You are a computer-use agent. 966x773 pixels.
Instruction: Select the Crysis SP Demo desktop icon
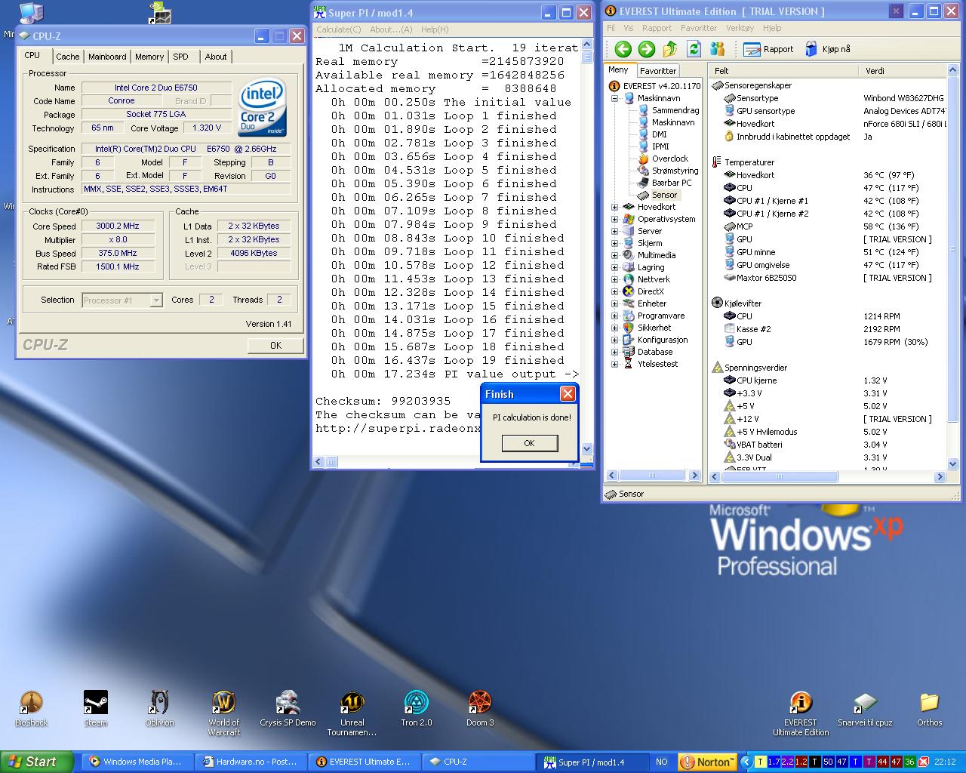288,708
